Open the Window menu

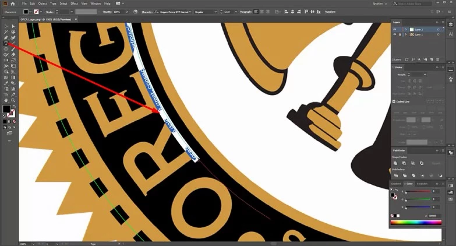pyautogui.click(x=96, y=3)
